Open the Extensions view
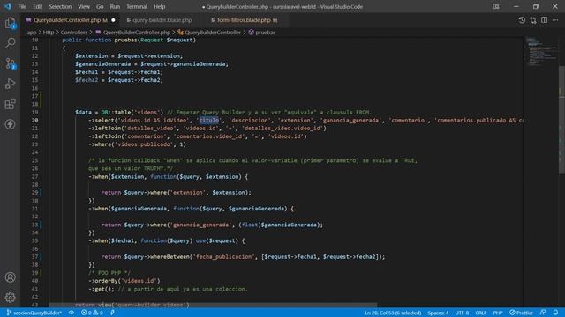This screenshot has height=317, width=565. [10, 104]
